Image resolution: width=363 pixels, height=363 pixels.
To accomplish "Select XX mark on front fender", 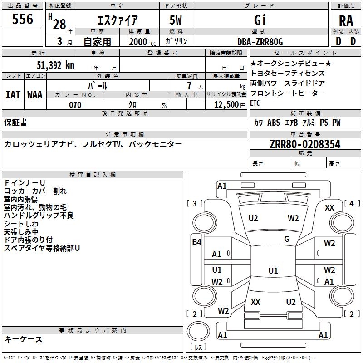I will [x=329, y=208].
